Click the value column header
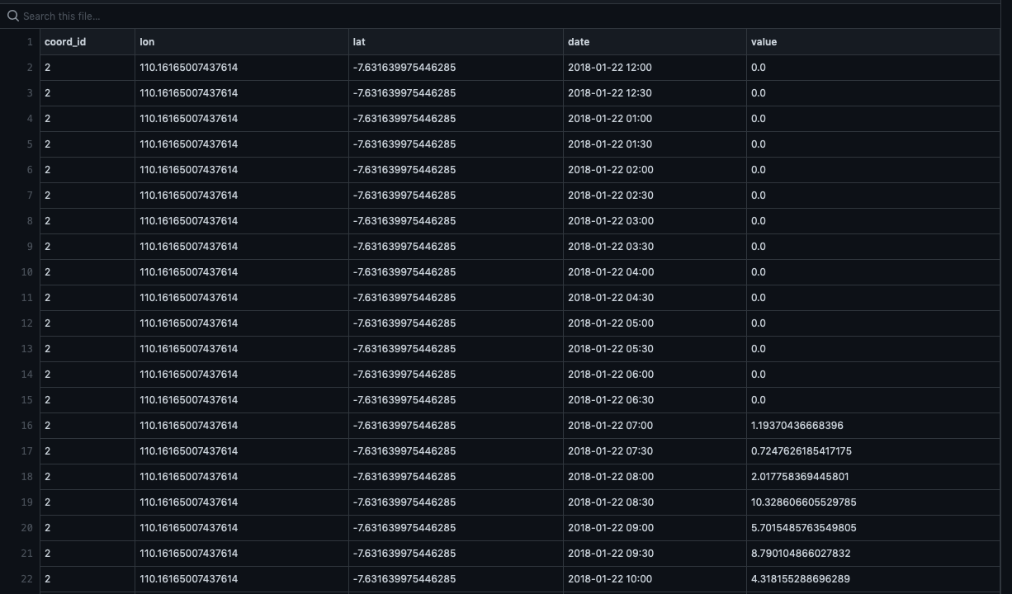Image resolution: width=1012 pixels, height=594 pixels. click(x=764, y=42)
